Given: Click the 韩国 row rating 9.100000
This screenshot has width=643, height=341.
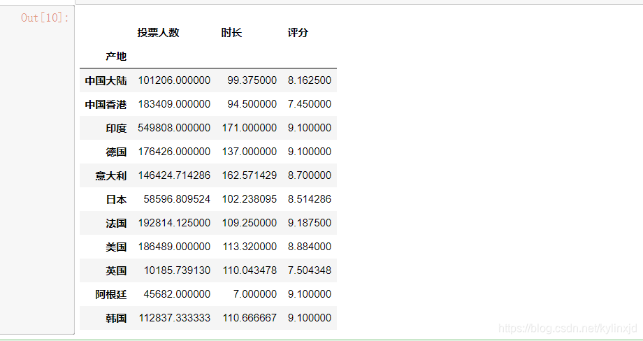Looking at the screenshot, I should (310, 318).
